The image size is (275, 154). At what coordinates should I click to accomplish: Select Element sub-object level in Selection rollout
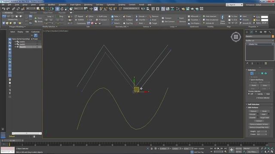(266, 73)
